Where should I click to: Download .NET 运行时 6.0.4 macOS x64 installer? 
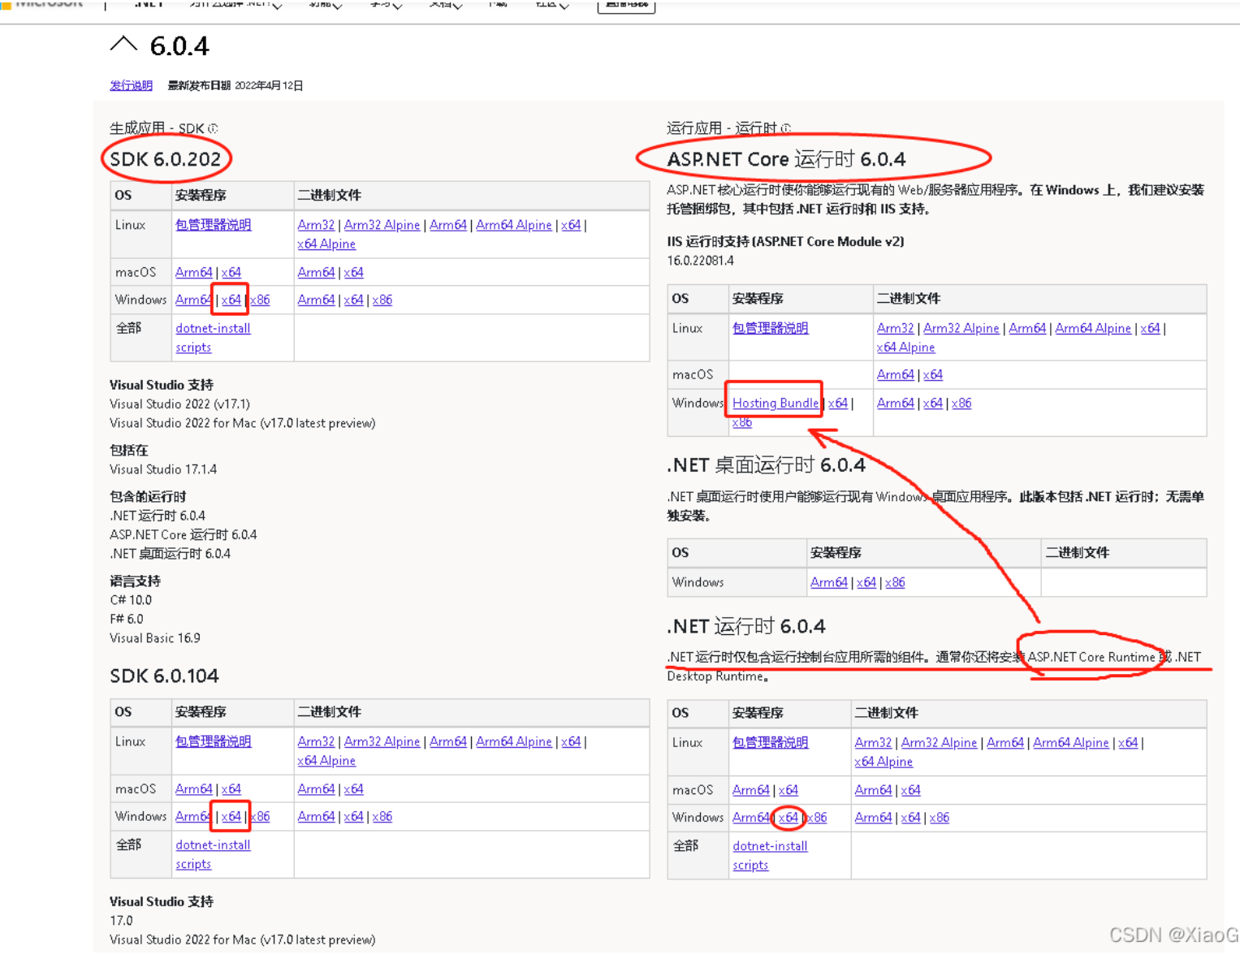789,790
